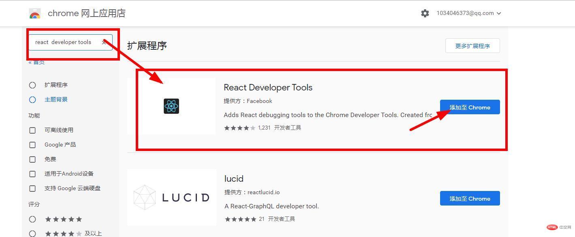
Task: Click the 提供方：reactlucid.io text
Action: tap(252, 192)
